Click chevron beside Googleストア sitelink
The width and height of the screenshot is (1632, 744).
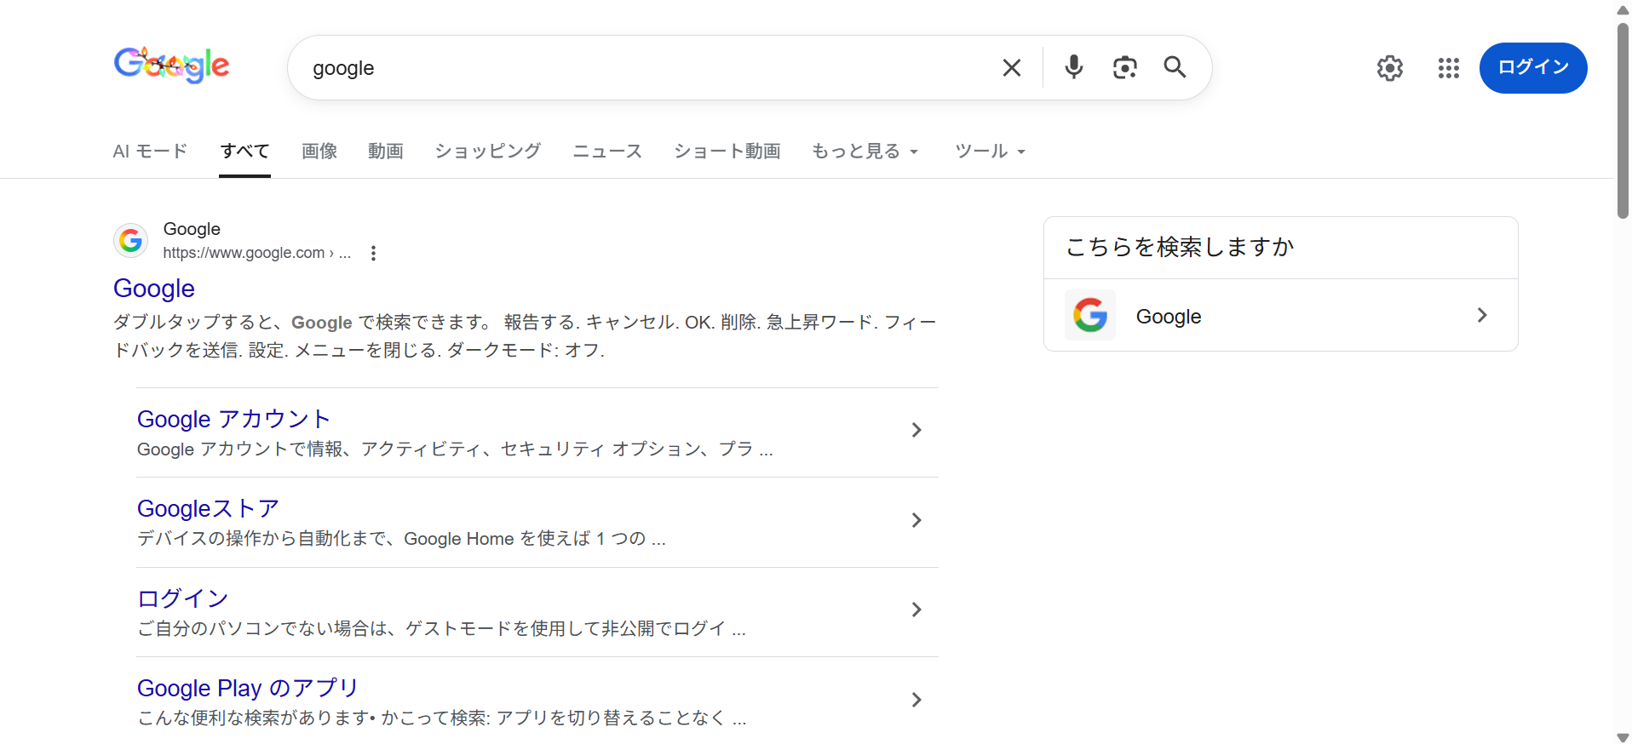coord(916,520)
